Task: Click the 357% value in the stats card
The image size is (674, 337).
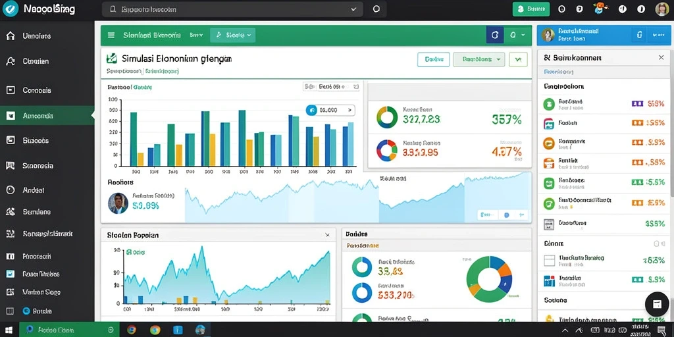Action: 506,120
